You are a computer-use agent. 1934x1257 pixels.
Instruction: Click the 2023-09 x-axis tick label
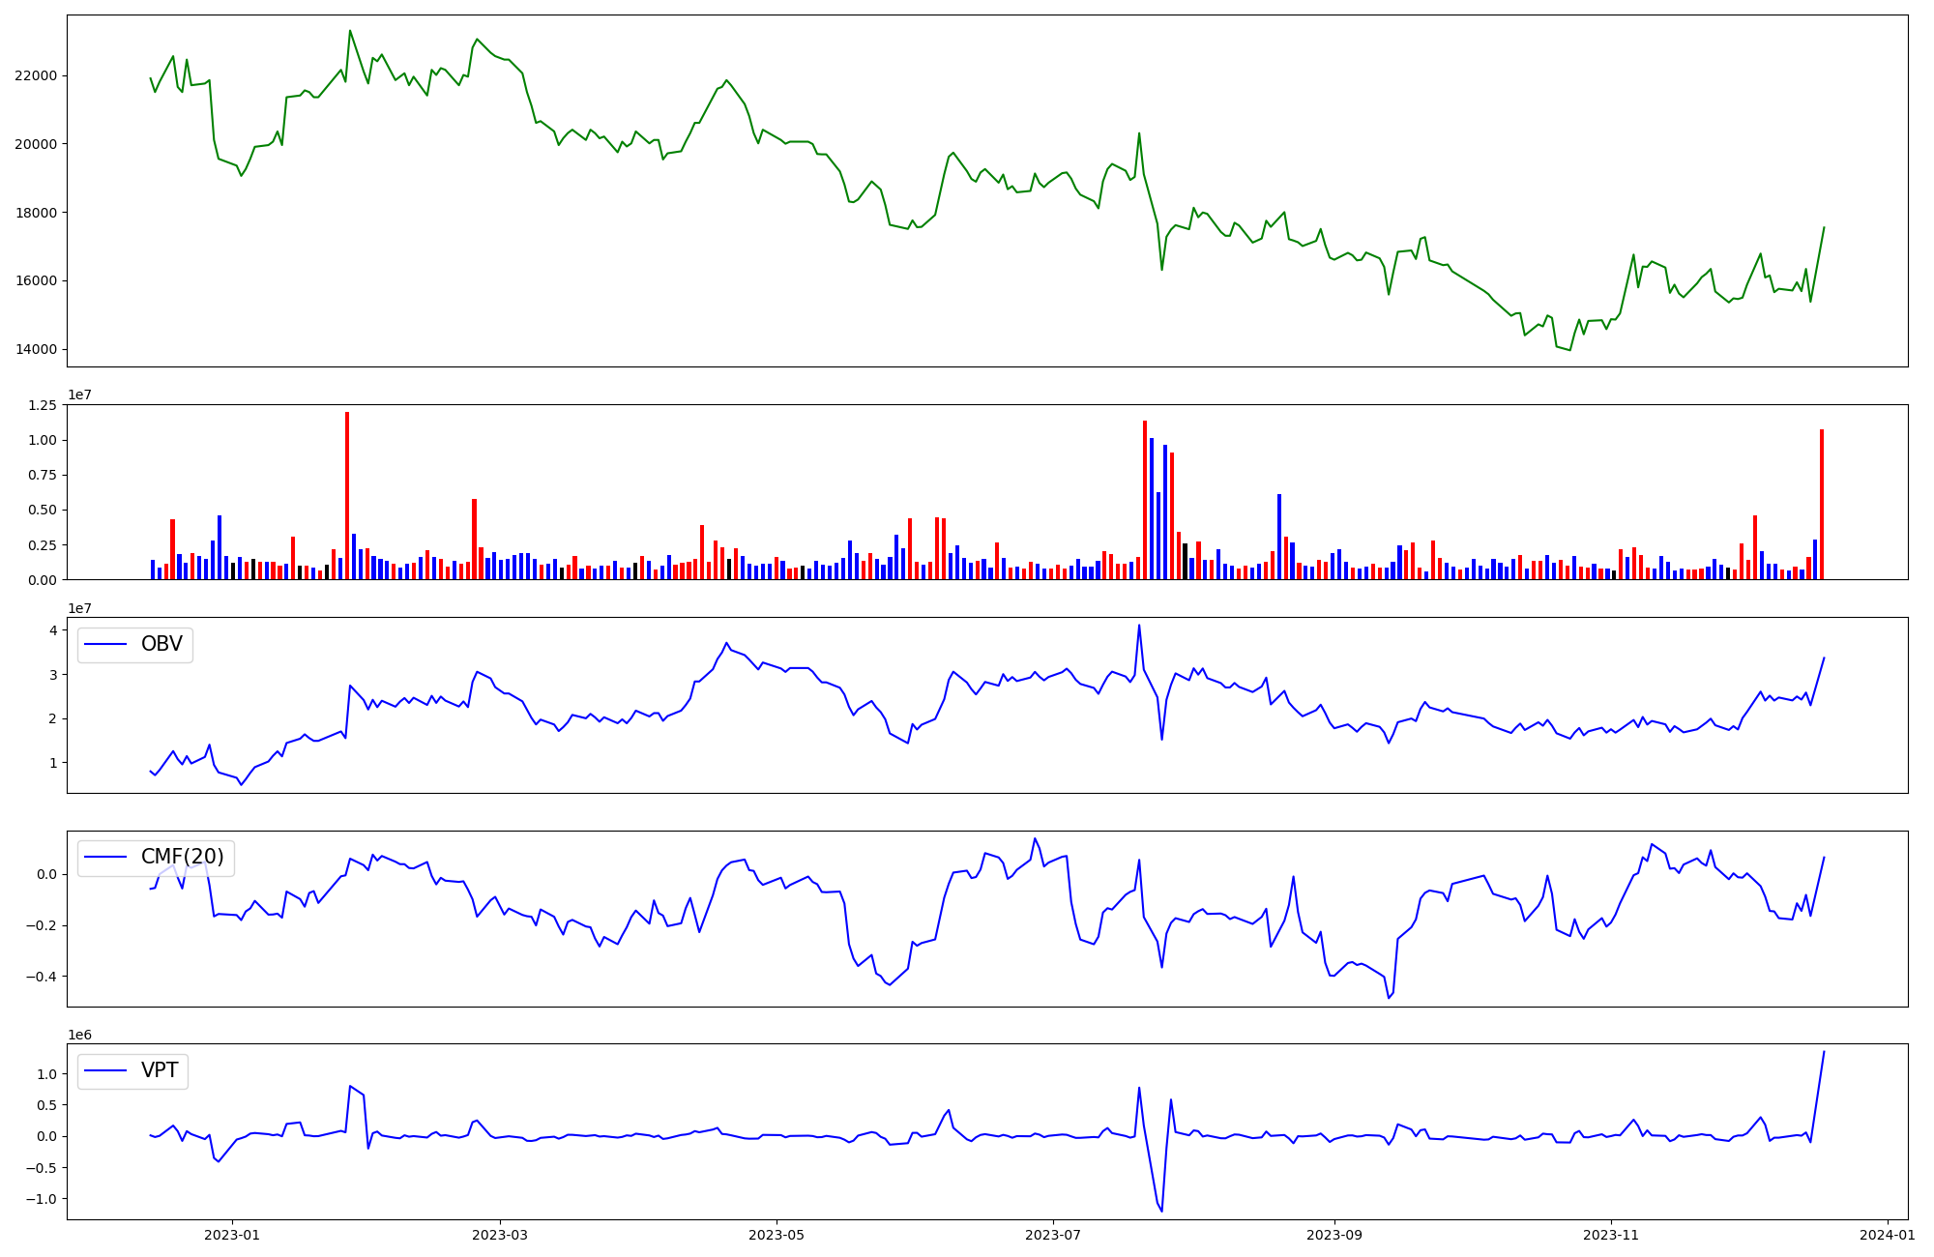1334,1235
